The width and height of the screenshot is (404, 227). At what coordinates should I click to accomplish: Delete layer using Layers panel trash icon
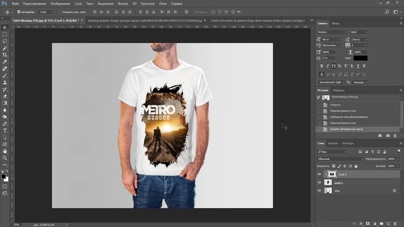[x=395, y=224]
